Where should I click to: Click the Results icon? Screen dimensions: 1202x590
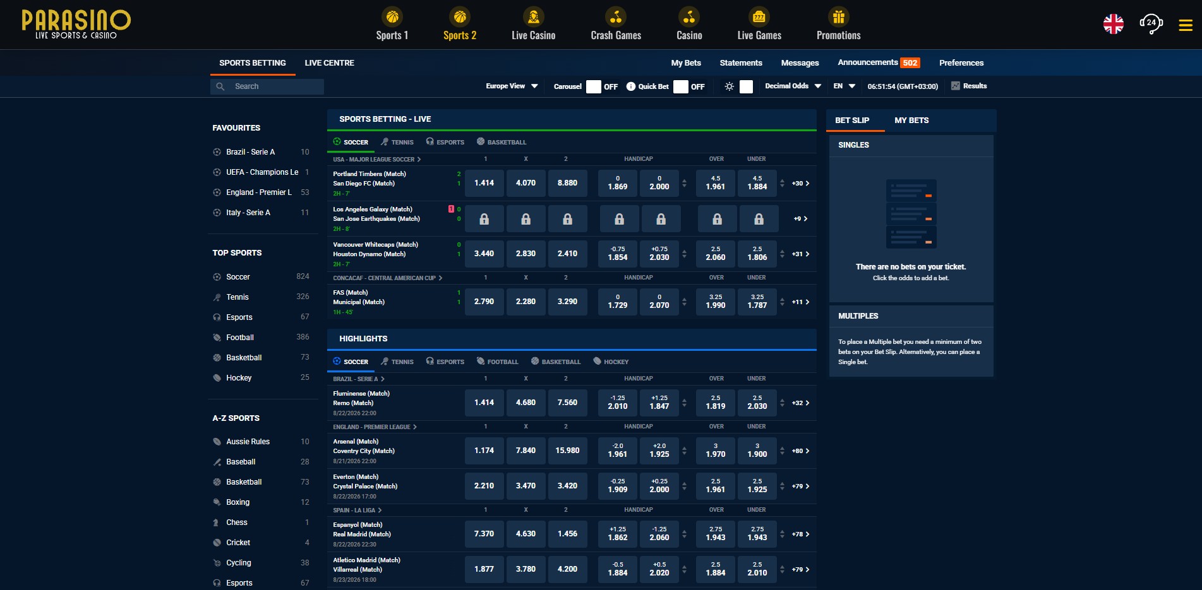click(x=956, y=86)
